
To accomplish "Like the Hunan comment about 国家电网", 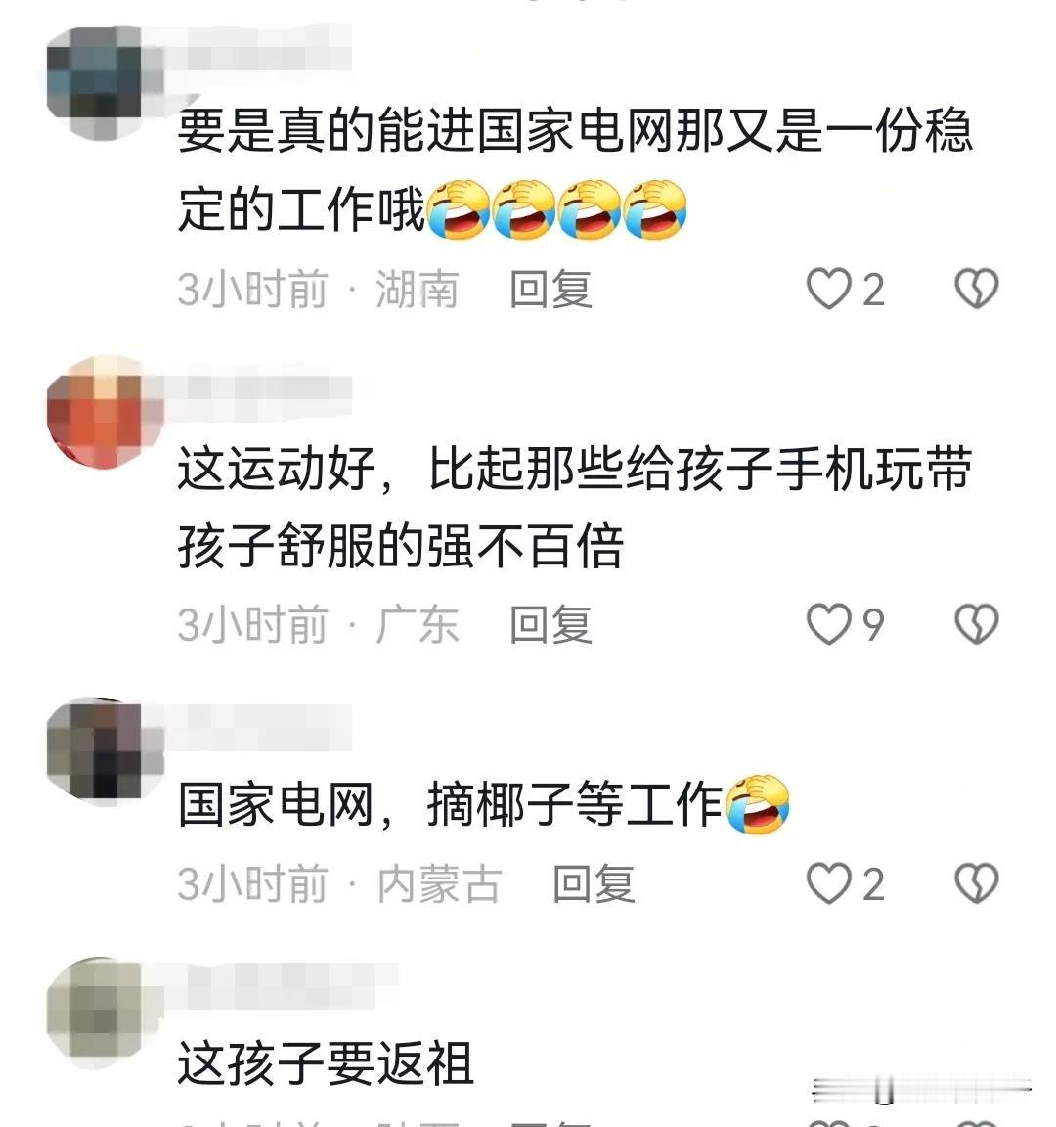I will [828, 289].
